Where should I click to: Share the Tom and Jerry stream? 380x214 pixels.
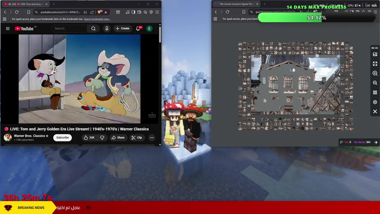[118, 138]
